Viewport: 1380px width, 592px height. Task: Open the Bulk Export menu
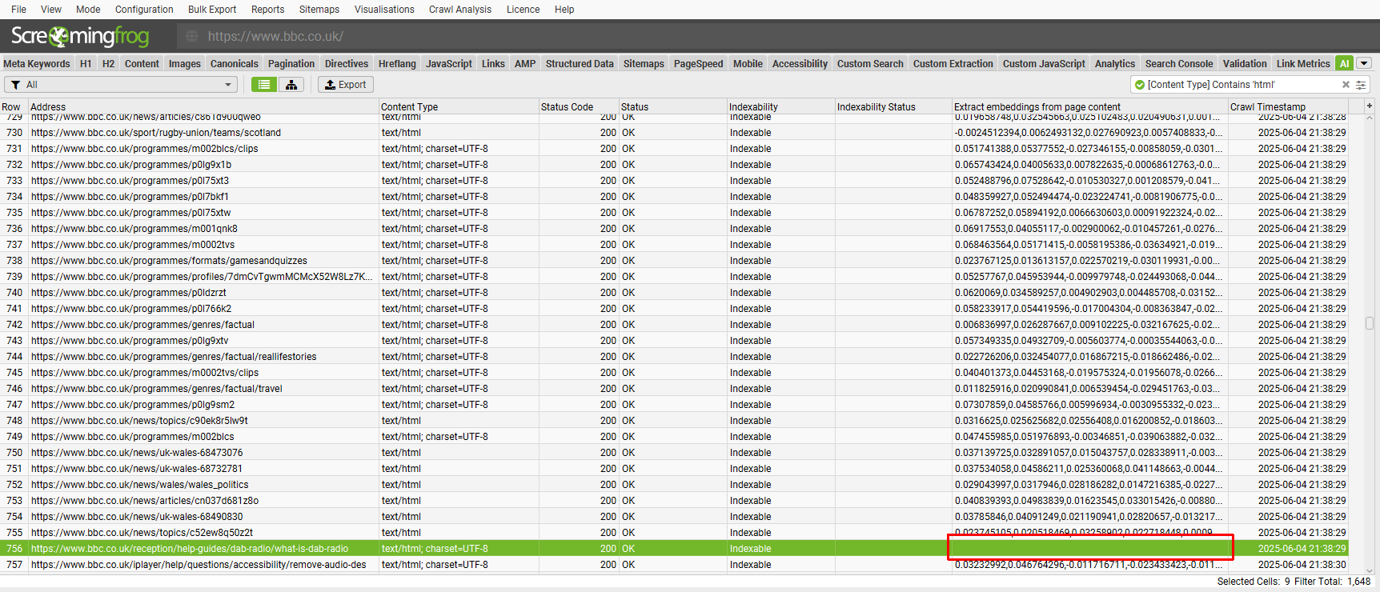(x=212, y=9)
